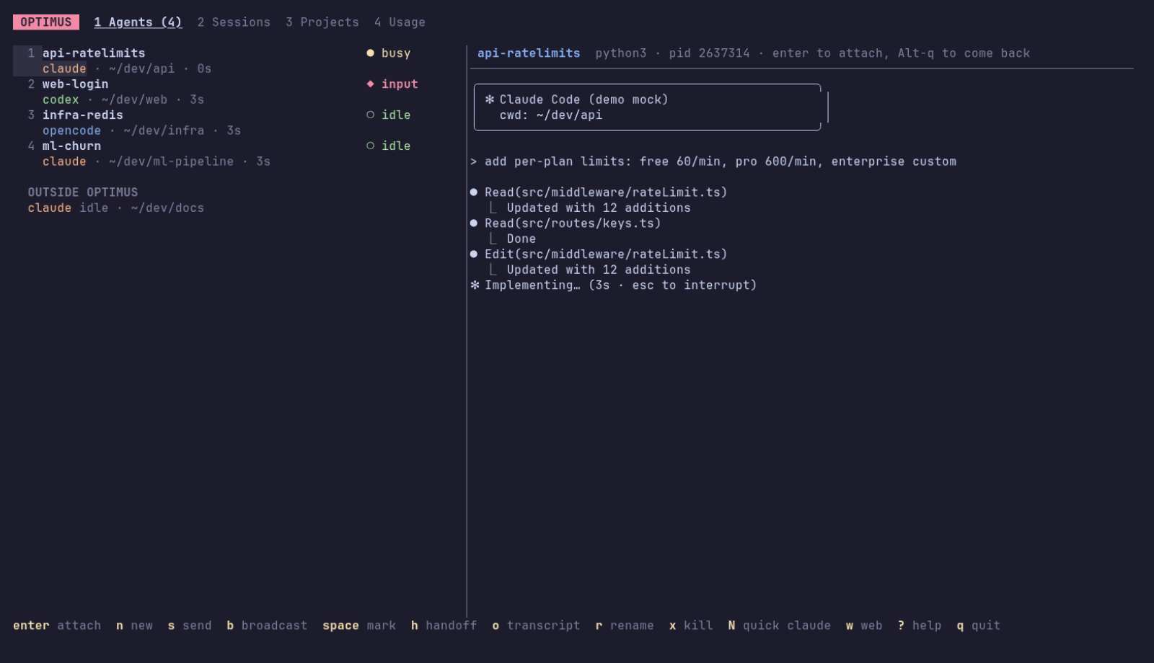This screenshot has height=663, width=1154.
Task: Click the yellow busy status dot
Action: 371,53
